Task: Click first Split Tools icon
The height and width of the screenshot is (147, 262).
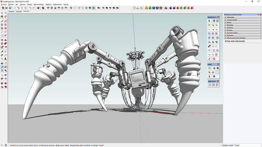Action: point(210,85)
